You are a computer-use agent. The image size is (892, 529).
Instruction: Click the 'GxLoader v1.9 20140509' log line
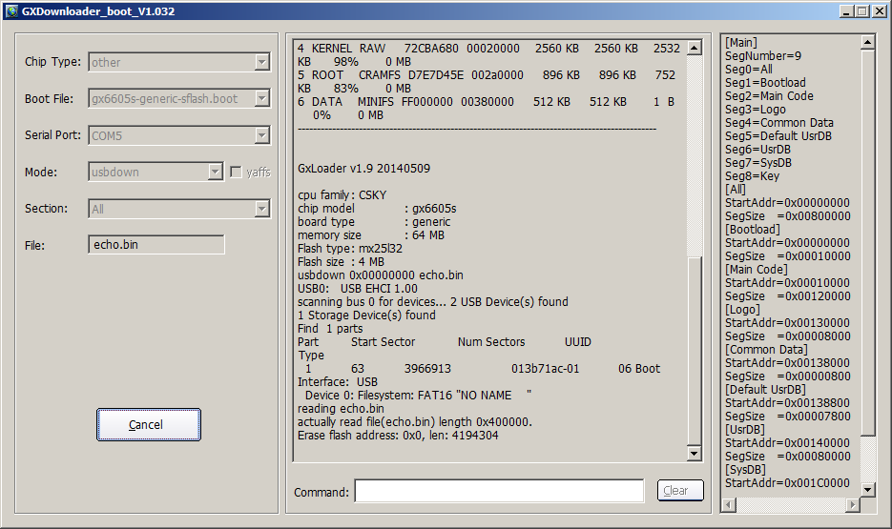click(364, 168)
